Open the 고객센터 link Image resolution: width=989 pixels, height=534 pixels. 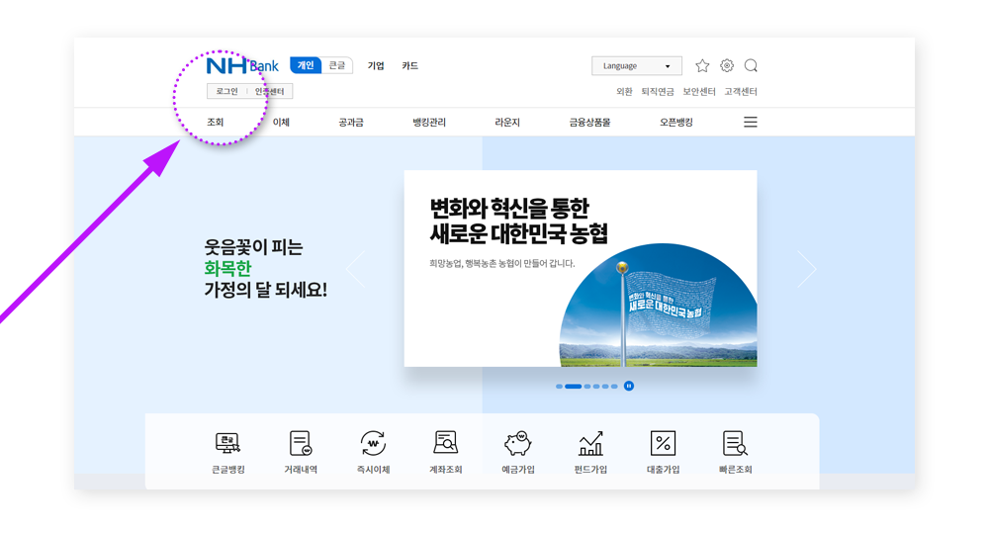click(741, 91)
